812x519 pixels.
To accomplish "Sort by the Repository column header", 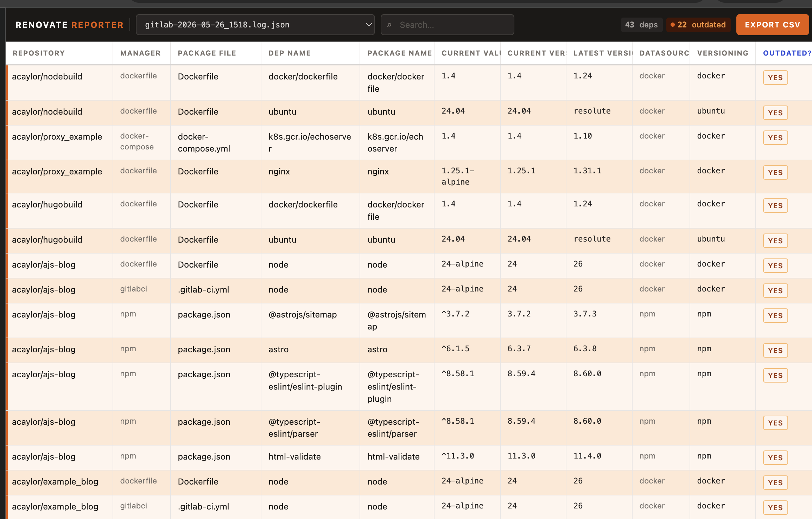I will pos(39,53).
